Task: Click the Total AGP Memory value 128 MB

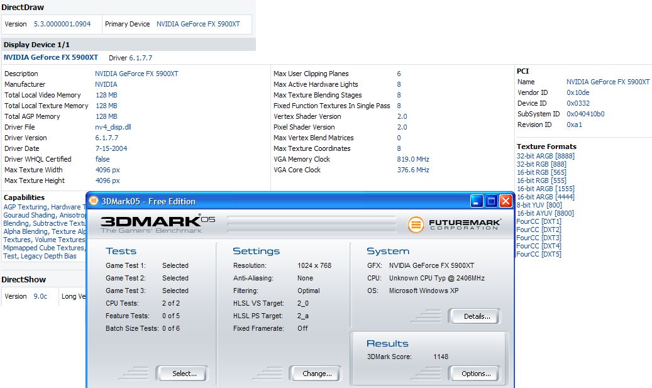Action: point(106,116)
